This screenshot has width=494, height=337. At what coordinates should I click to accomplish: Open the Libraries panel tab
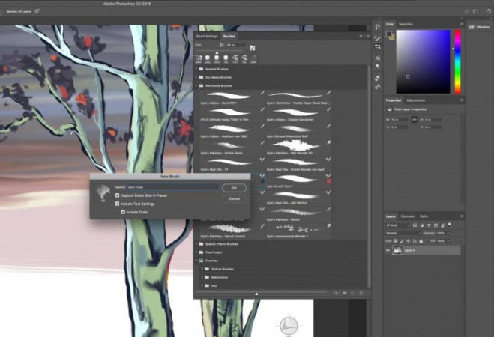point(480,27)
